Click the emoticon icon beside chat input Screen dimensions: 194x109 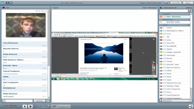[4, 101]
